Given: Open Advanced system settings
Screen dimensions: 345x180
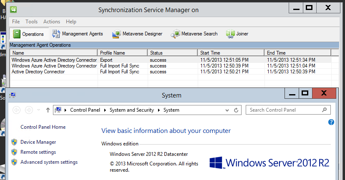Looking at the screenshot, I should tap(49, 162).
